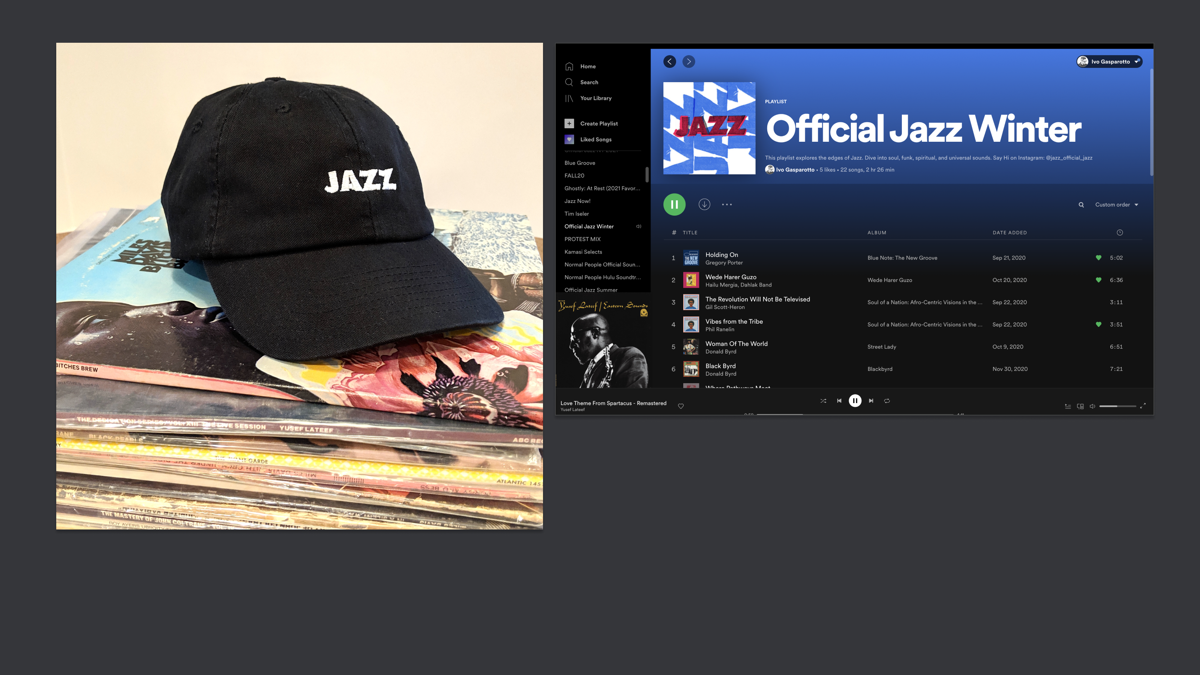The image size is (1200, 675).
Task: Pause playback with the white center button
Action: [x=855, y=400]
